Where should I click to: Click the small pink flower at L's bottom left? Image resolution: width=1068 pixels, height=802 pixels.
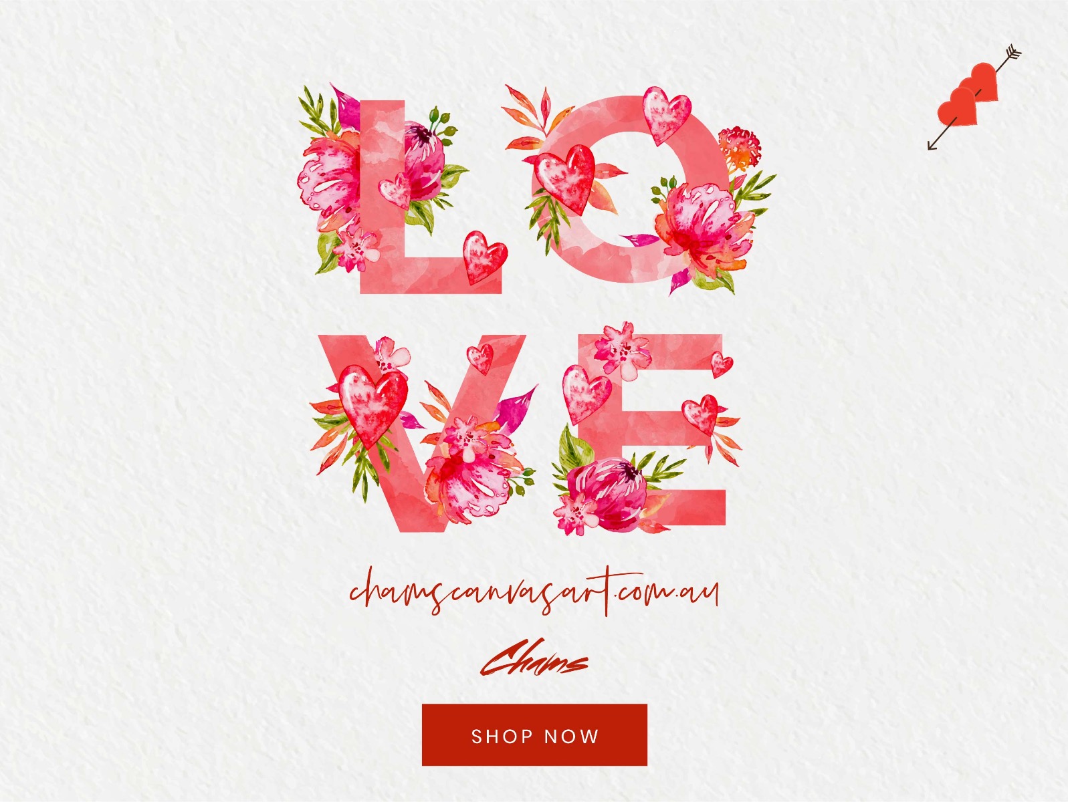(356, 249)
